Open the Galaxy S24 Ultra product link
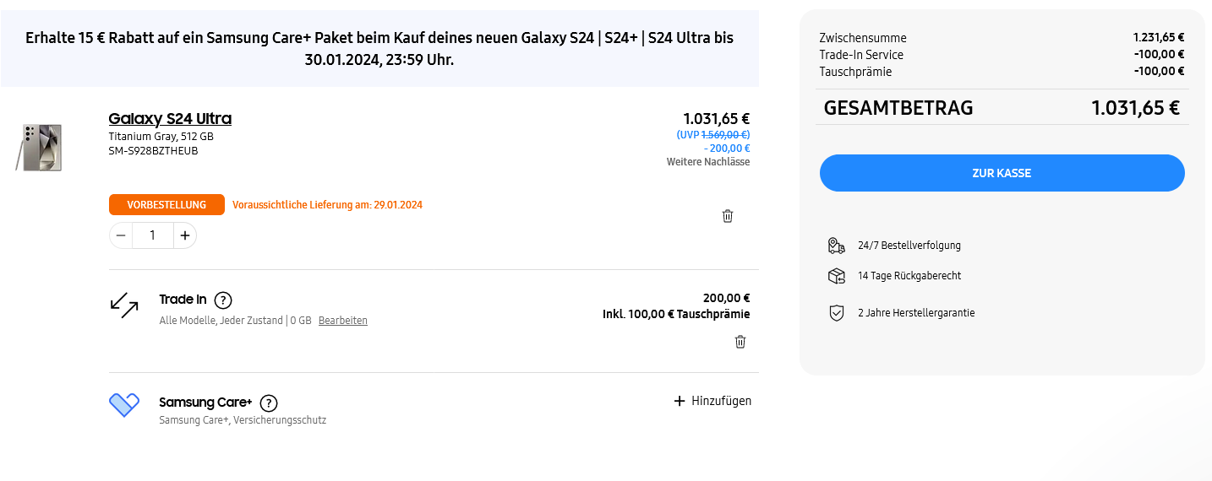Image resolution: width=1212 pixels, height=481 pixels. (x=170, y=118)
